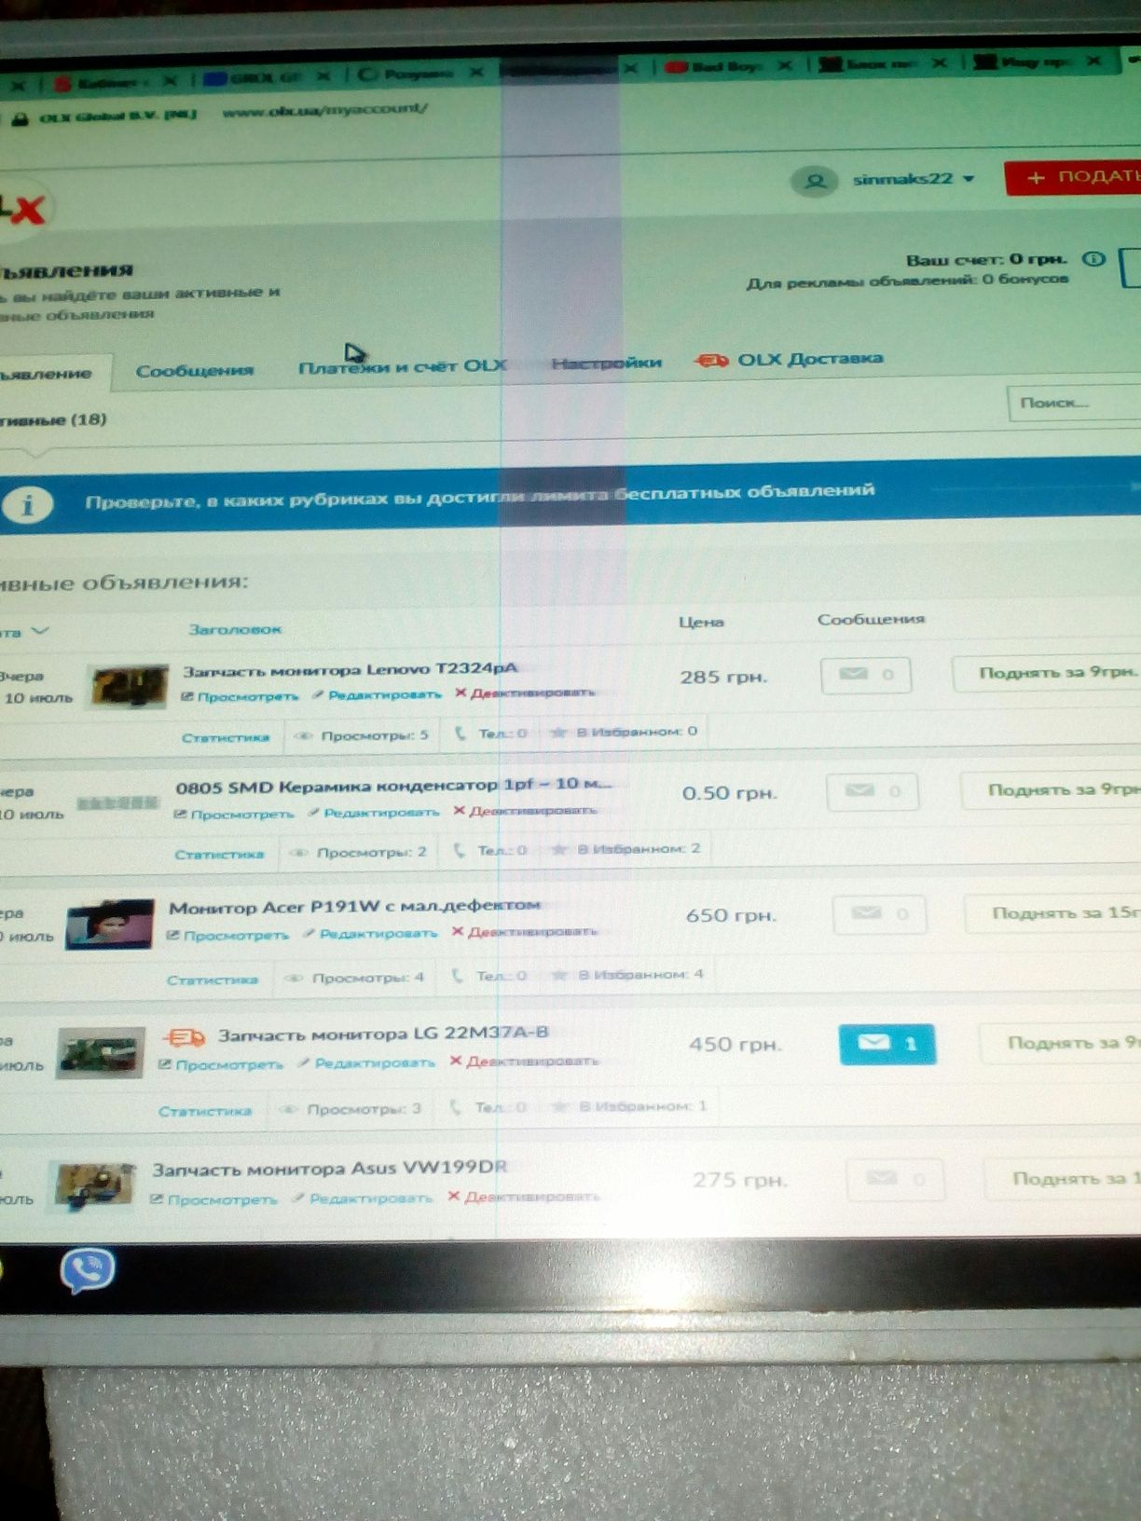Open the info icon next to Ваш счет
1141x1521 pixels.
(1094, 259)
